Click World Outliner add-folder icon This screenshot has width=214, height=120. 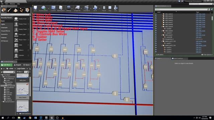pyautogui.click(x=212, y=9)
